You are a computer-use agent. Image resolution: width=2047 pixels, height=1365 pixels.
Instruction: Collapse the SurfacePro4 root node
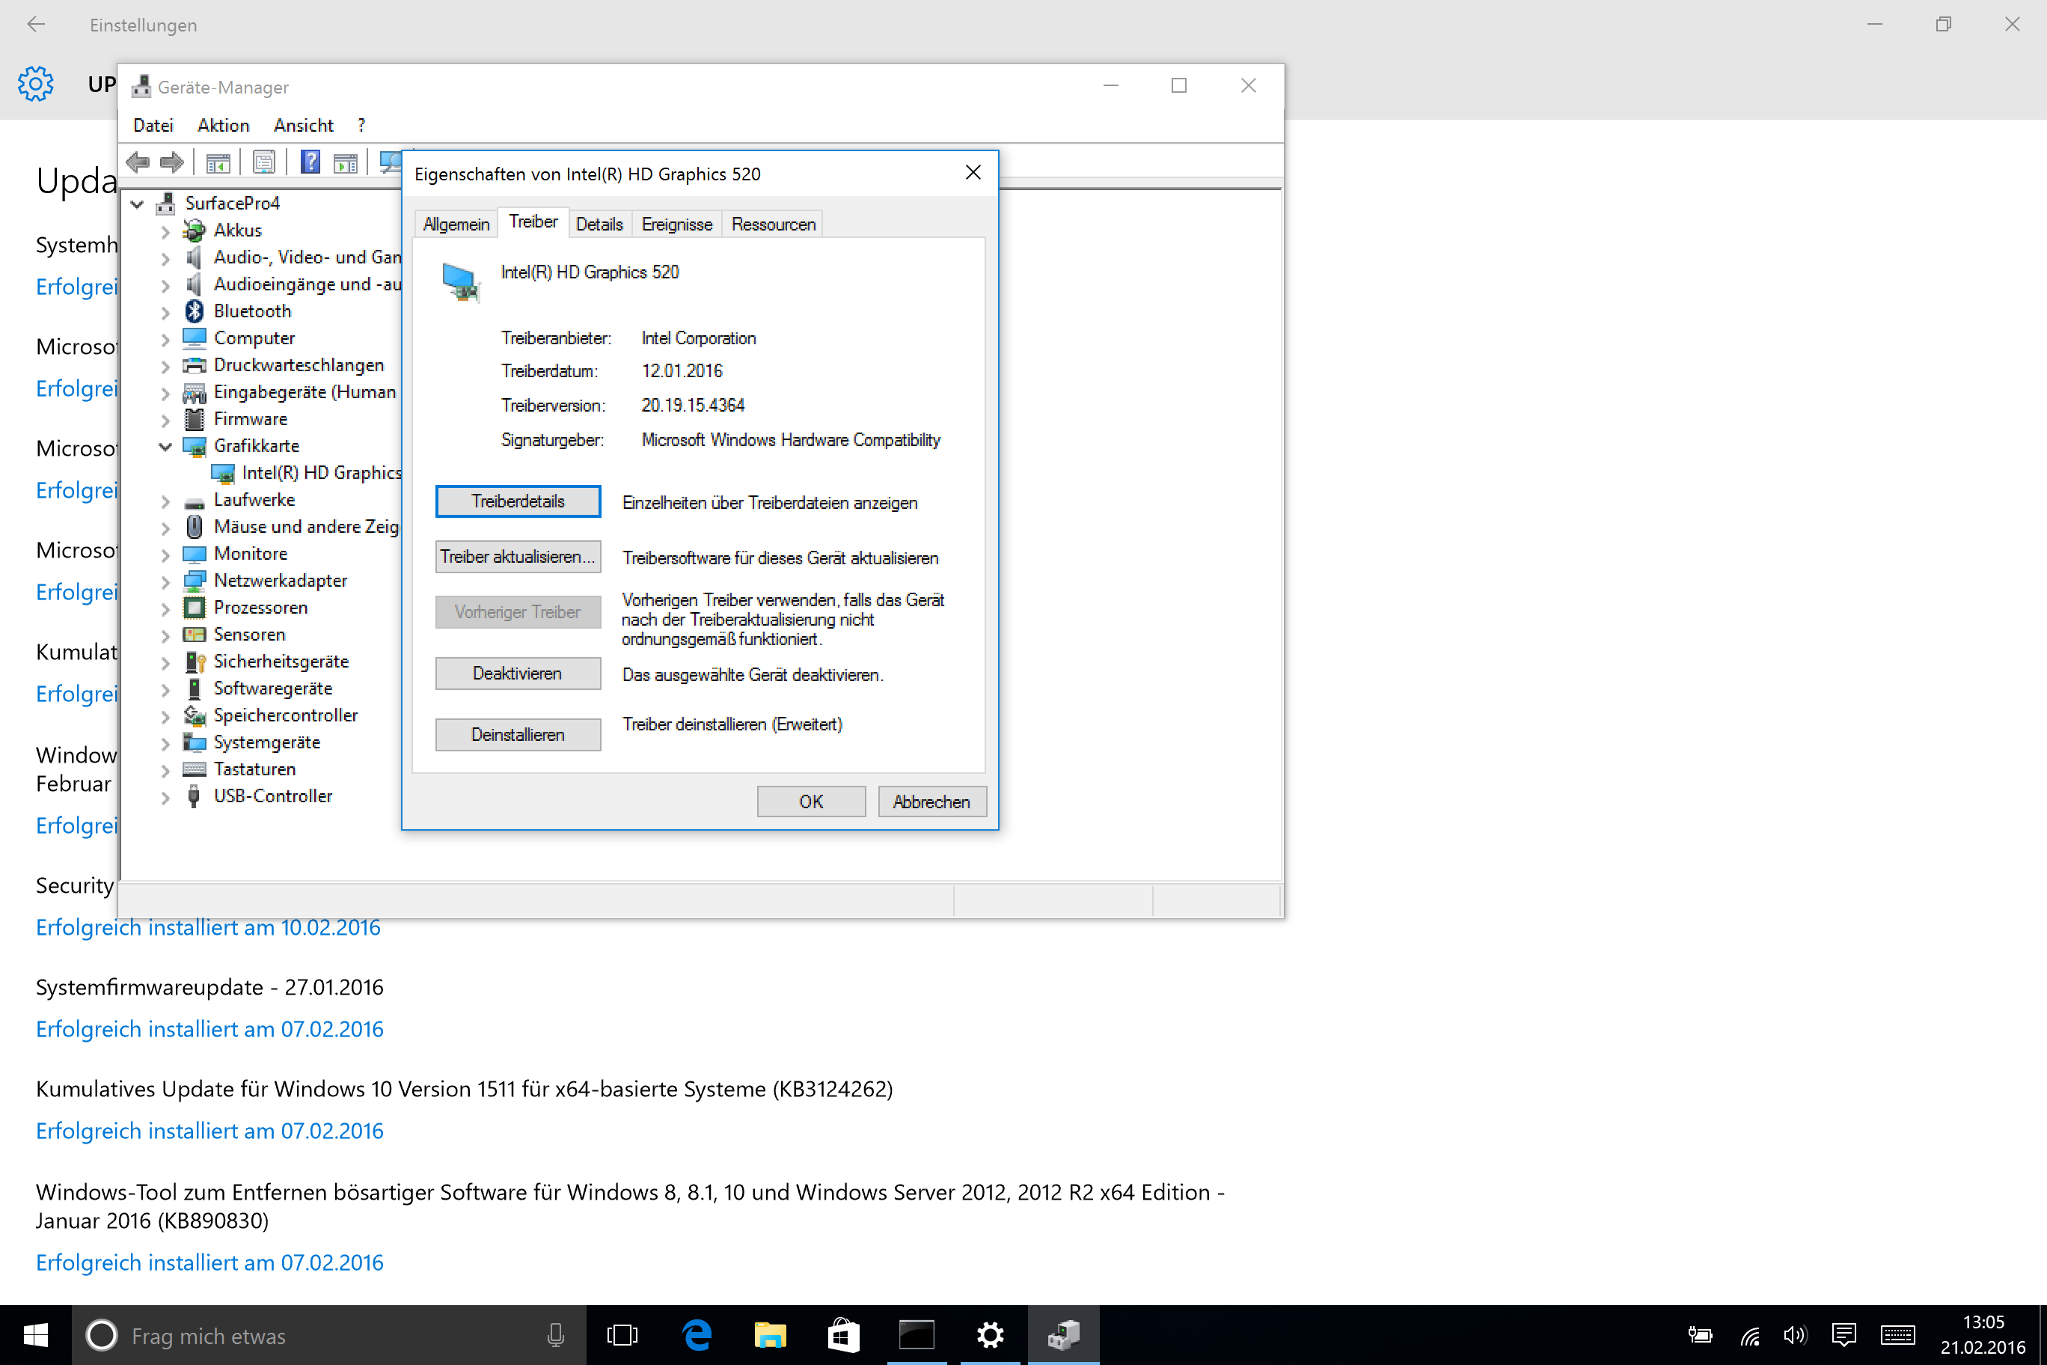pyautogui.click(x=137, y=204)
